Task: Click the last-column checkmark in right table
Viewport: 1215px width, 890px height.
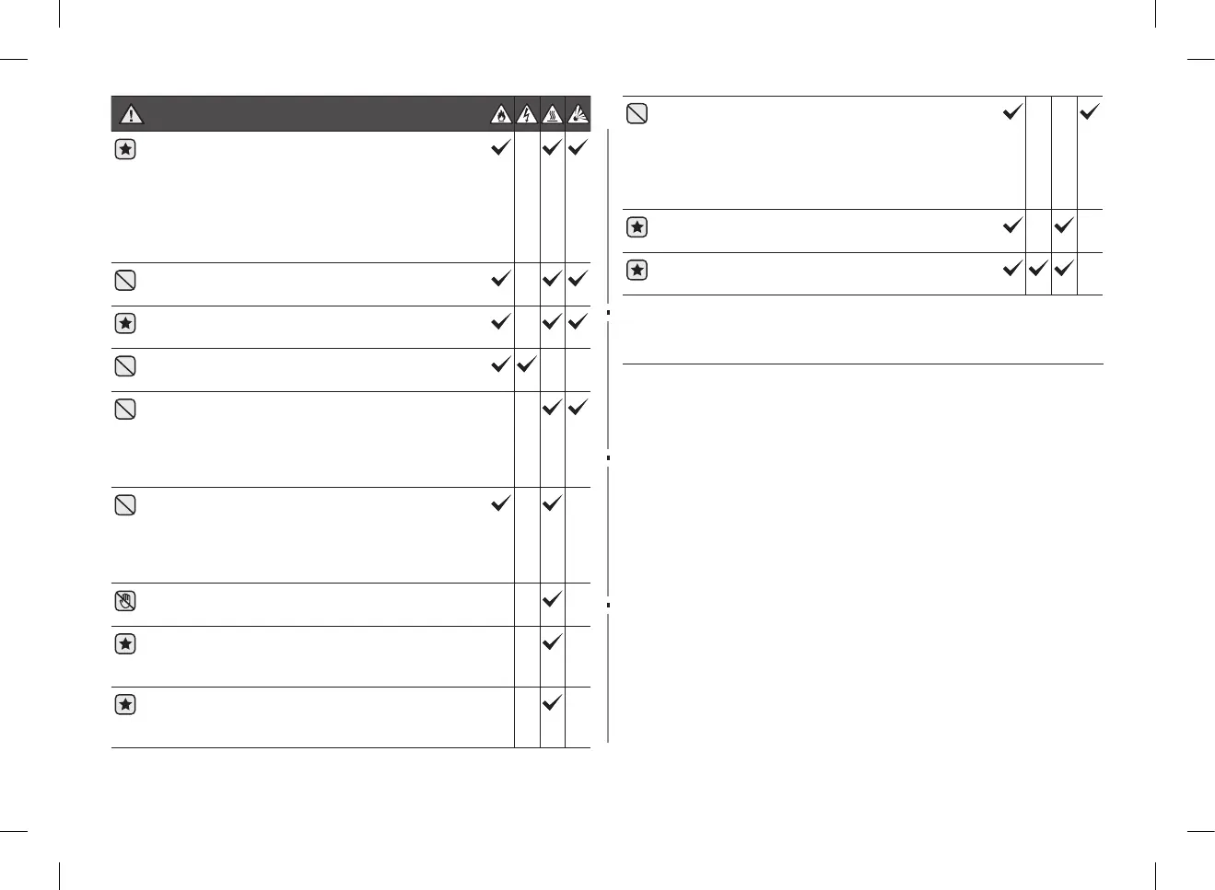Action: click(1090, 112)
